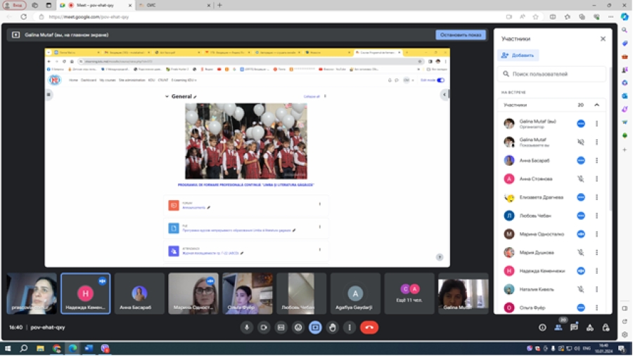
Task: Open the activities icon
Action: point(589,327)
